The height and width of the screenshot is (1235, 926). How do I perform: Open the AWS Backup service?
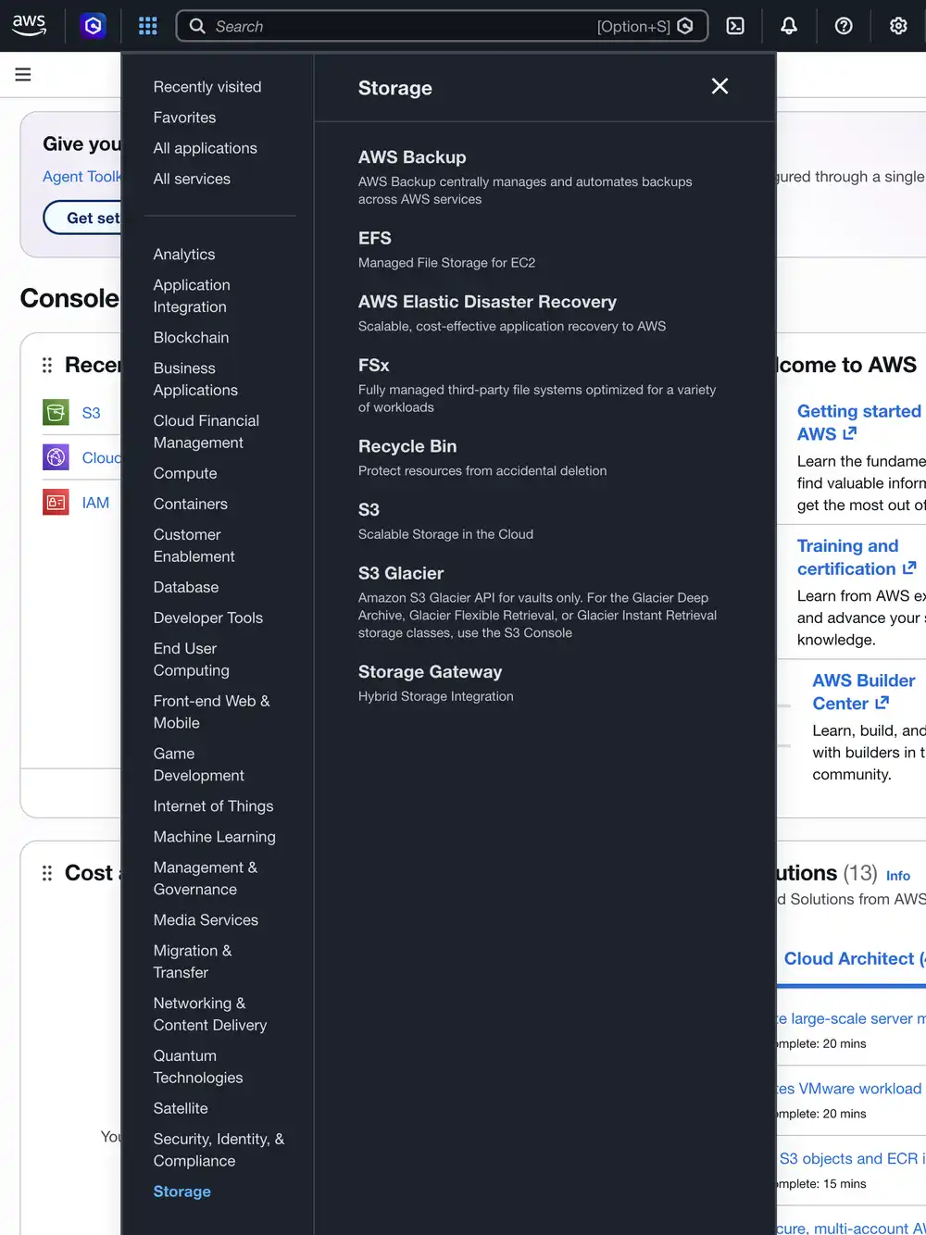pyautogui.click(x=412, y=157)
